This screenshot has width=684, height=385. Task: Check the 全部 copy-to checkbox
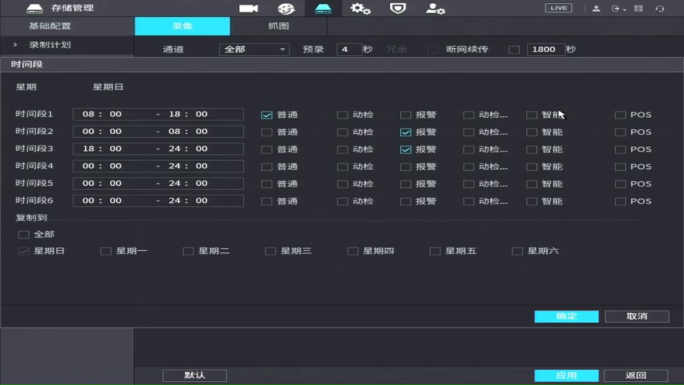pyautogui.click(x=23, y=234)
